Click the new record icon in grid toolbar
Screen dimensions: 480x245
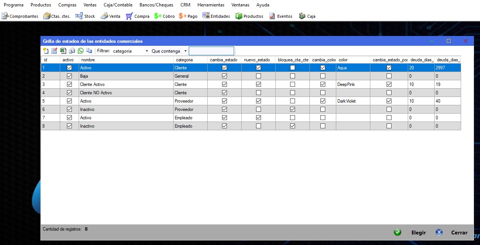(46, 51)
